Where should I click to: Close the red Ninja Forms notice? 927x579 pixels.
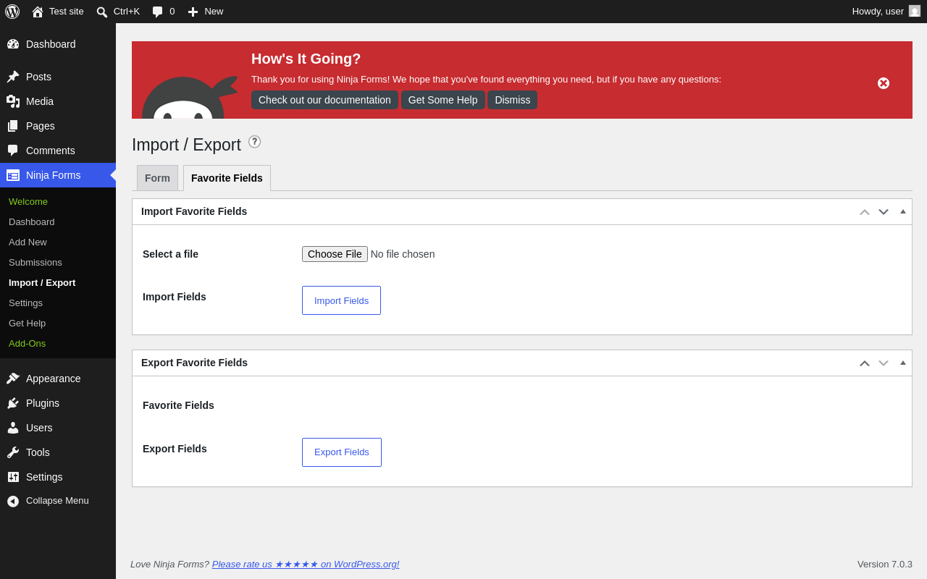click(884, 83)
